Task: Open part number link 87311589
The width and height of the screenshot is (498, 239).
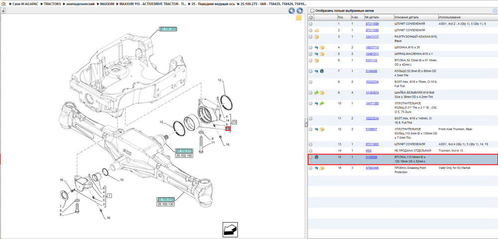Action: tap(372, 24)
